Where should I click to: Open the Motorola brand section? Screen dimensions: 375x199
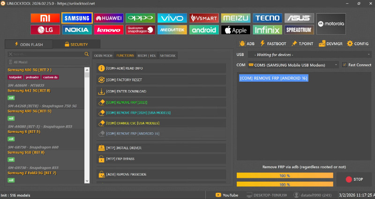coord(331,23)
